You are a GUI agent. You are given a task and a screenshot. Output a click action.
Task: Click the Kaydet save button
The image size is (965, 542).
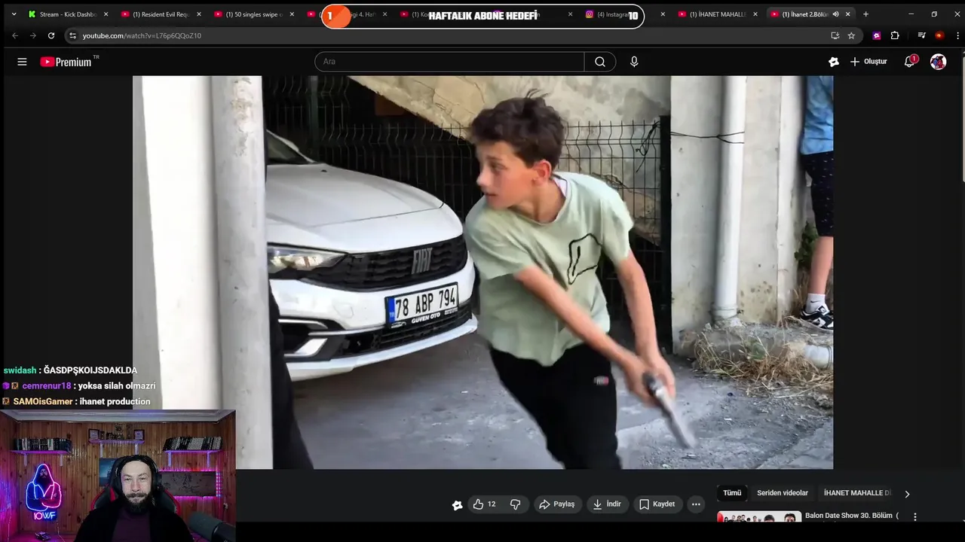coord(657,504)
